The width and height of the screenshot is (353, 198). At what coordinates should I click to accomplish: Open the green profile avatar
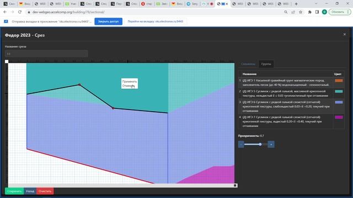pyautogui.click(x=324, y=12)
